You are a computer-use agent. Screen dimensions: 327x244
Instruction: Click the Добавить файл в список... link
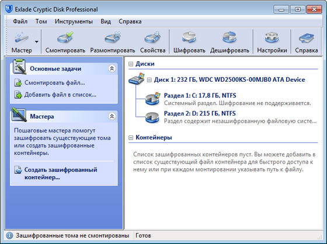(x=60, y=95)
